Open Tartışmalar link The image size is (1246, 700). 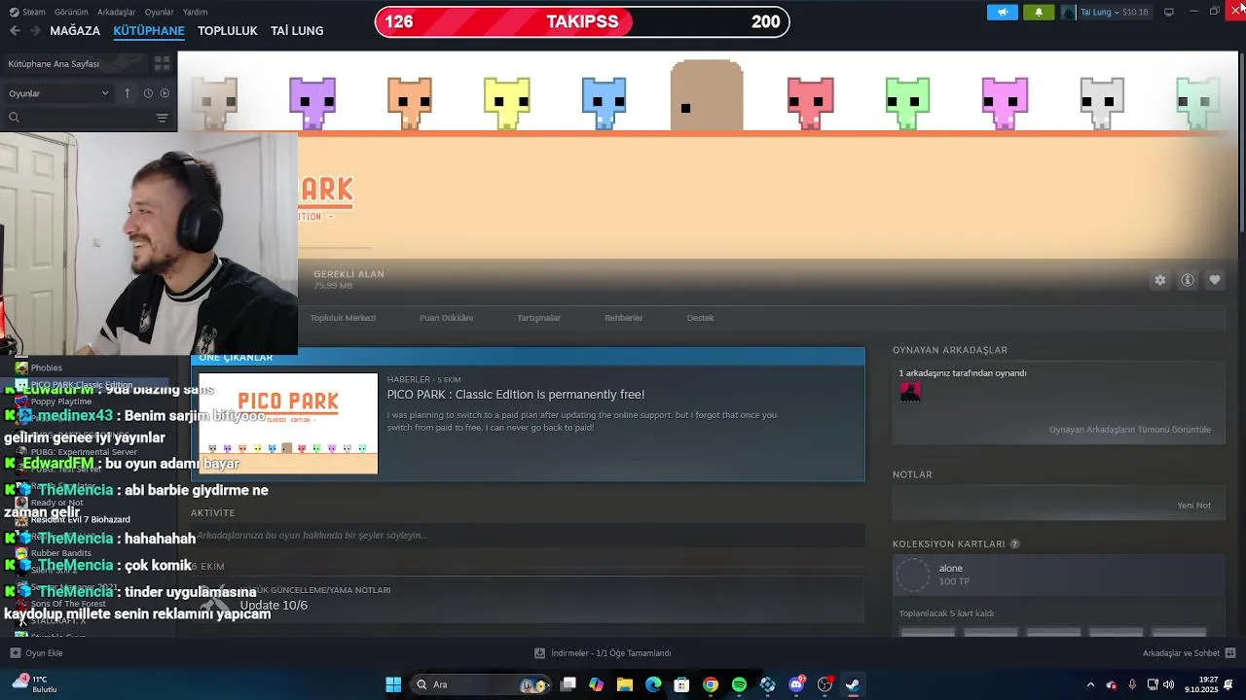point(538,318)
